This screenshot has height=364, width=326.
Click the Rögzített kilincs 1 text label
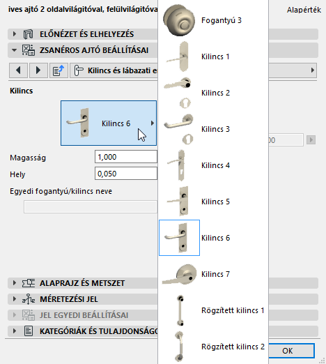233,310
